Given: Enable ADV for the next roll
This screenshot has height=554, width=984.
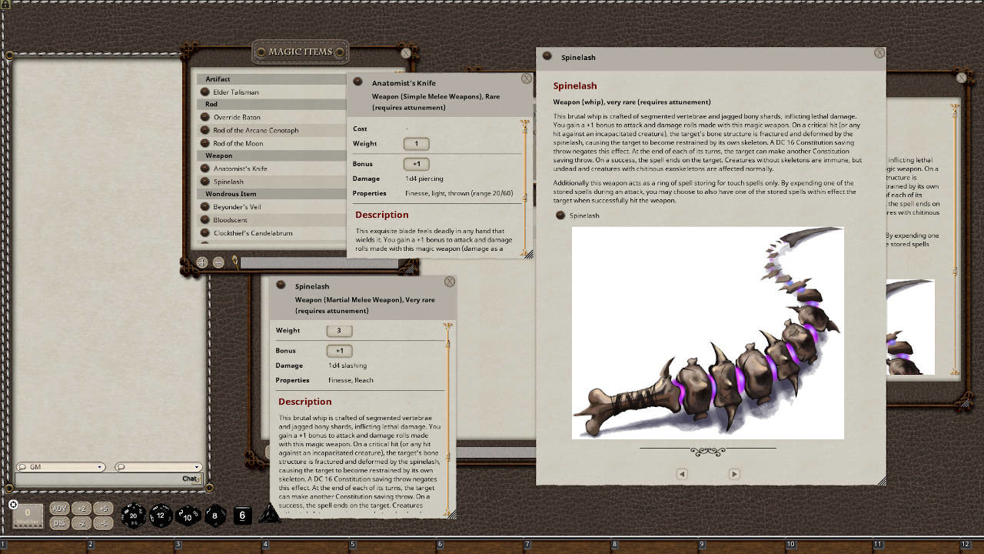Looking at the screenshot, I should [x=59, y=509].
